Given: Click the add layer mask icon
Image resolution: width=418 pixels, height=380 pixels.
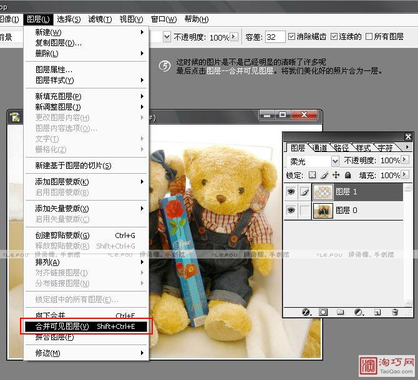Looking at the screenshot, I should (323, 311).
